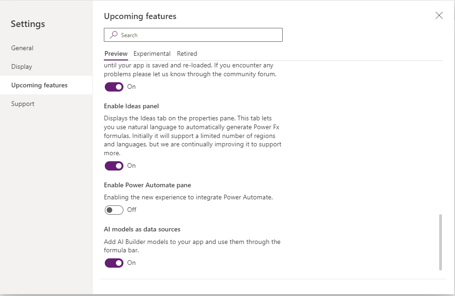
Task: Click into the Search features field
Action: (193, 35)
